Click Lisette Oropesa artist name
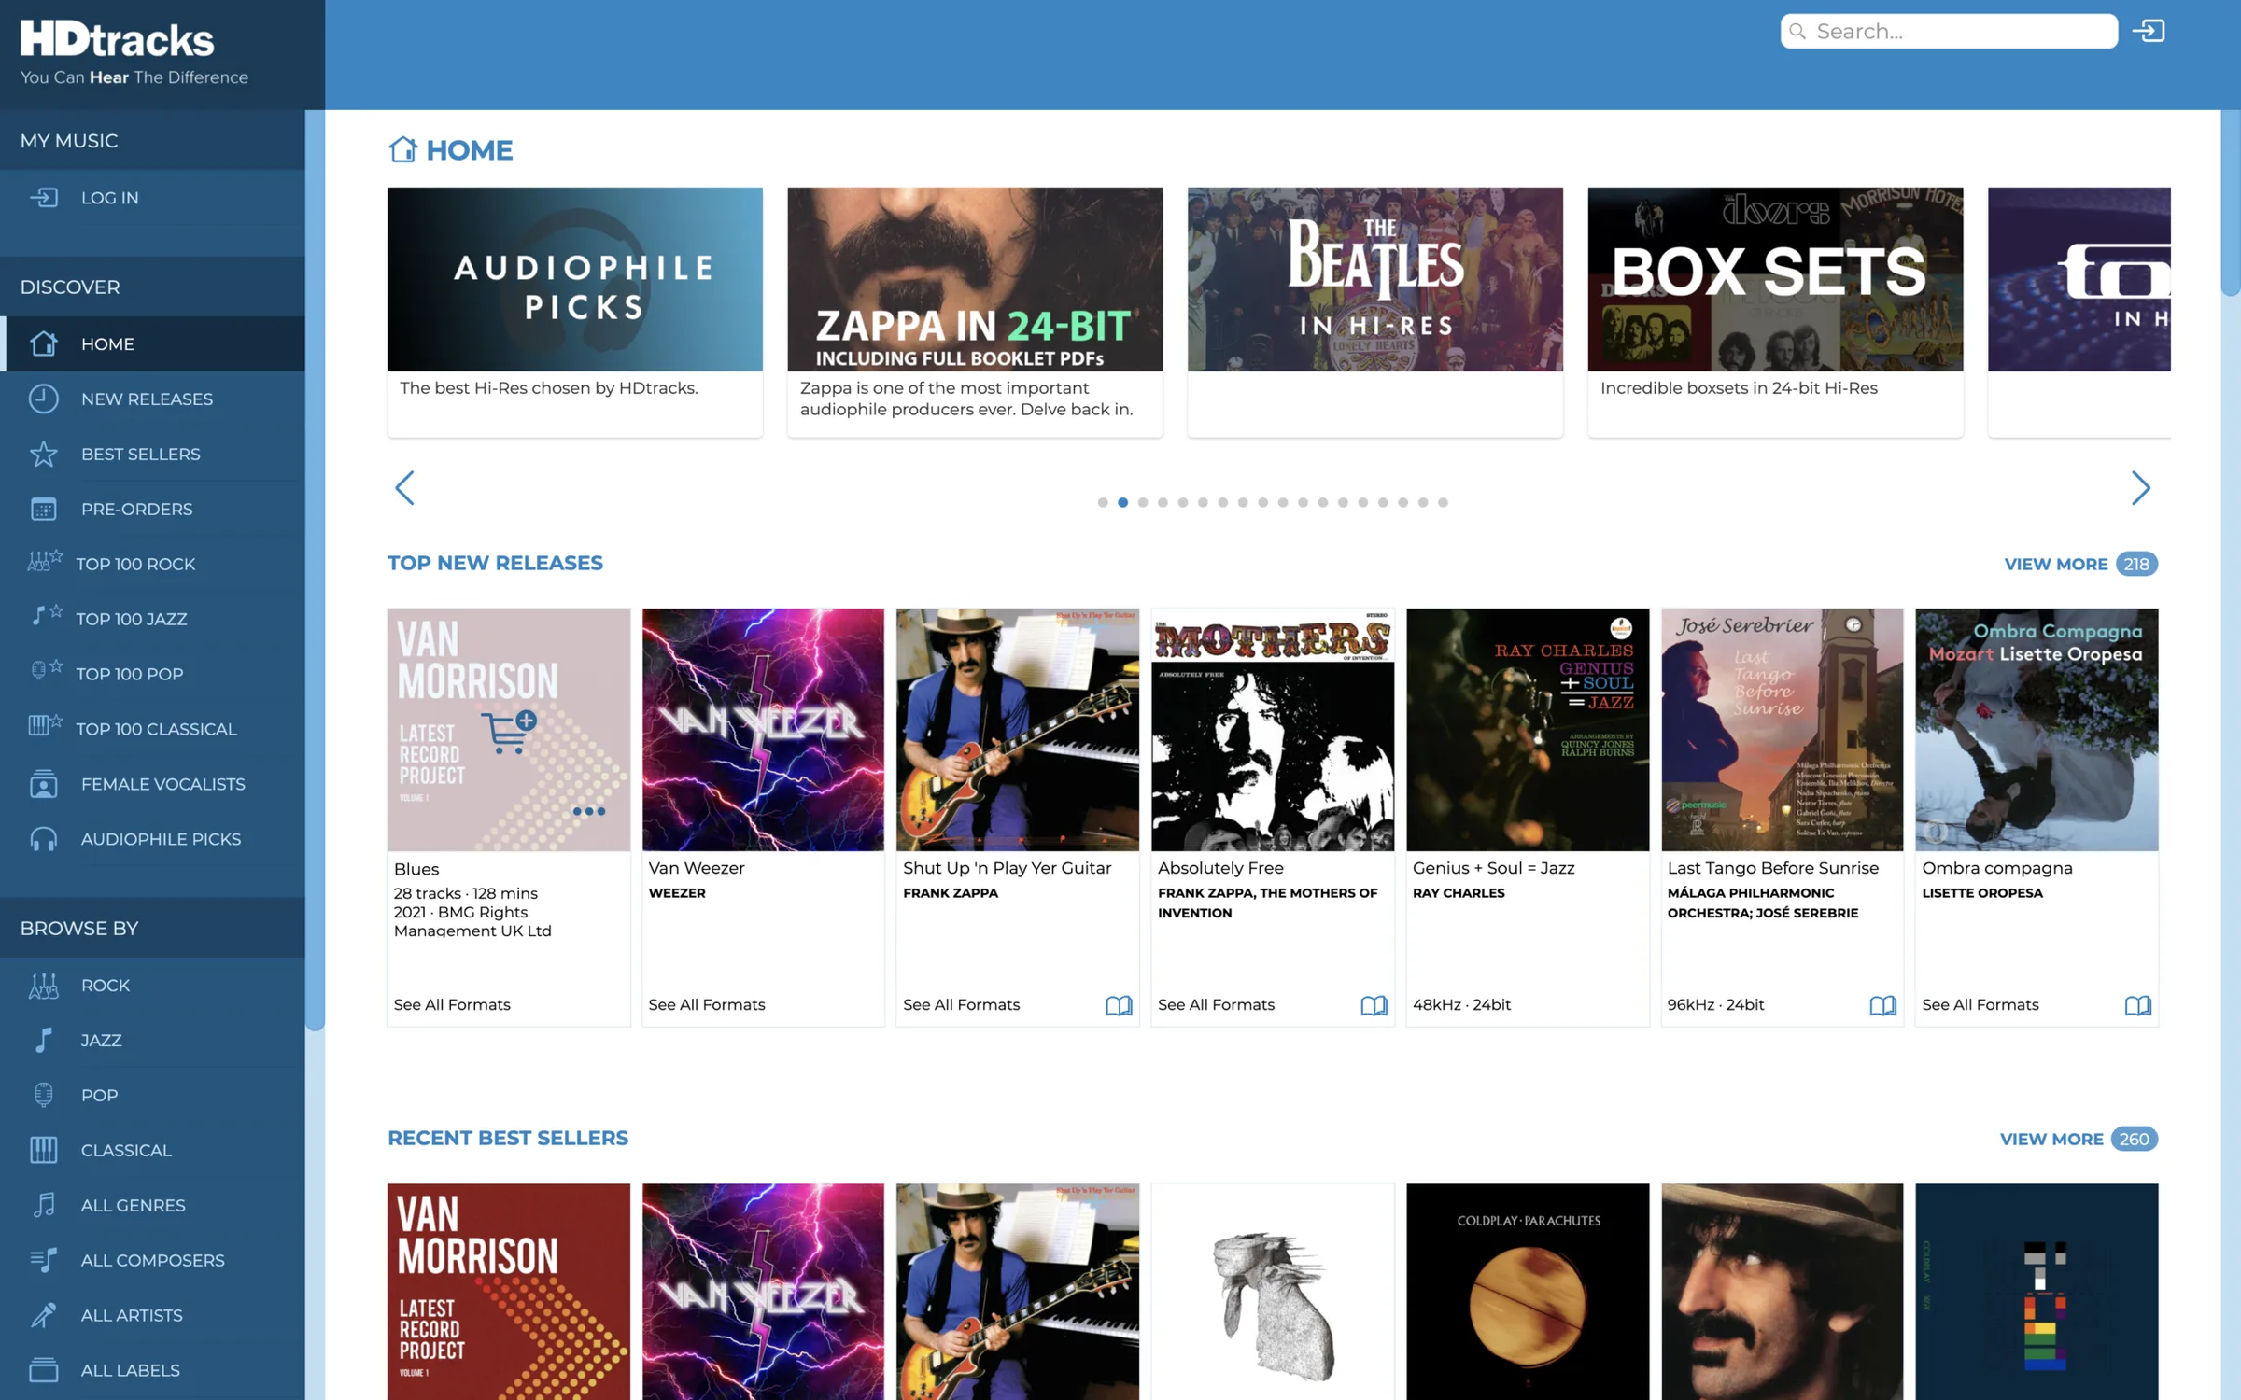Screen dimensions: 2241x1400 pyautogui.click(x=1982, y=893)
